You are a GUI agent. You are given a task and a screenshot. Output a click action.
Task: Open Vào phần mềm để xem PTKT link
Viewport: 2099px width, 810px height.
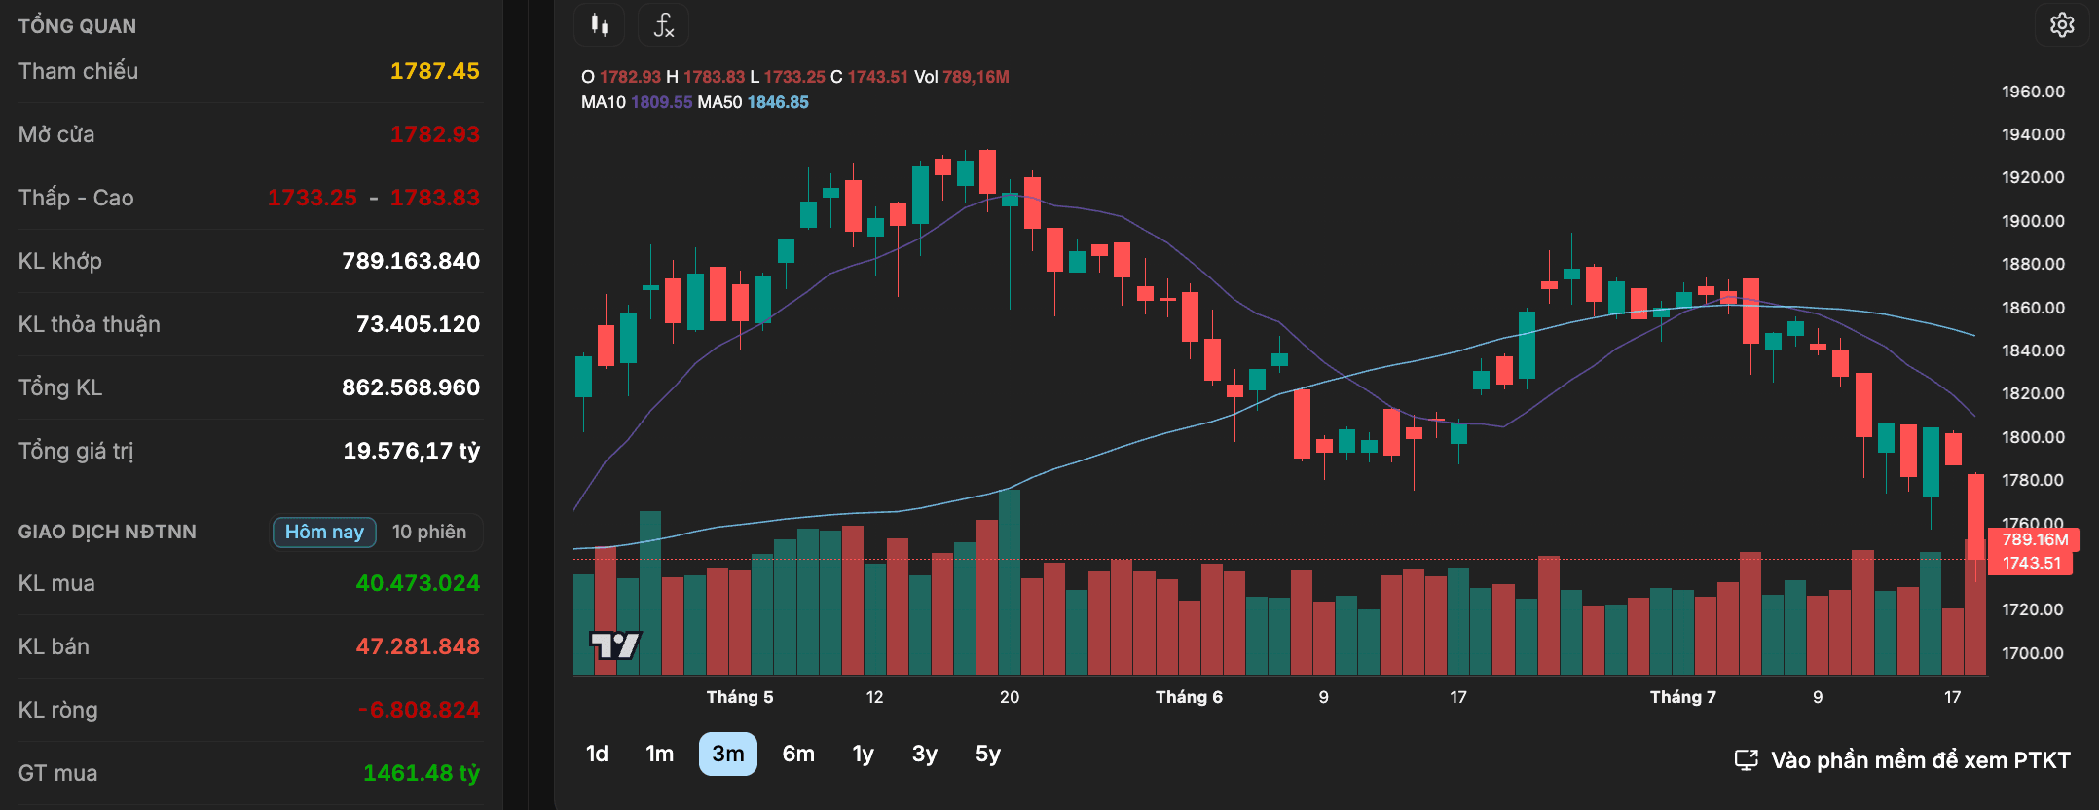tap(1921, 760)
